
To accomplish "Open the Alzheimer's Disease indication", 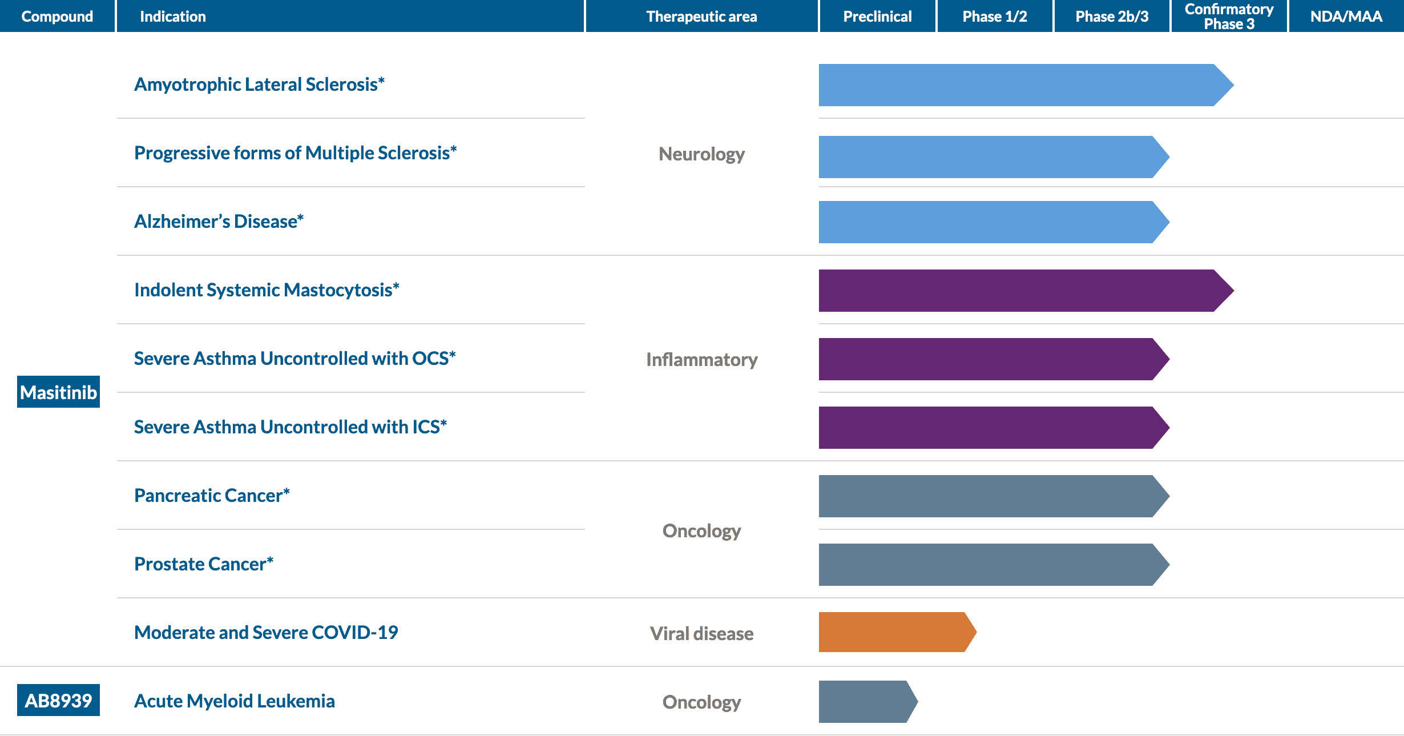I will [219, 222].
